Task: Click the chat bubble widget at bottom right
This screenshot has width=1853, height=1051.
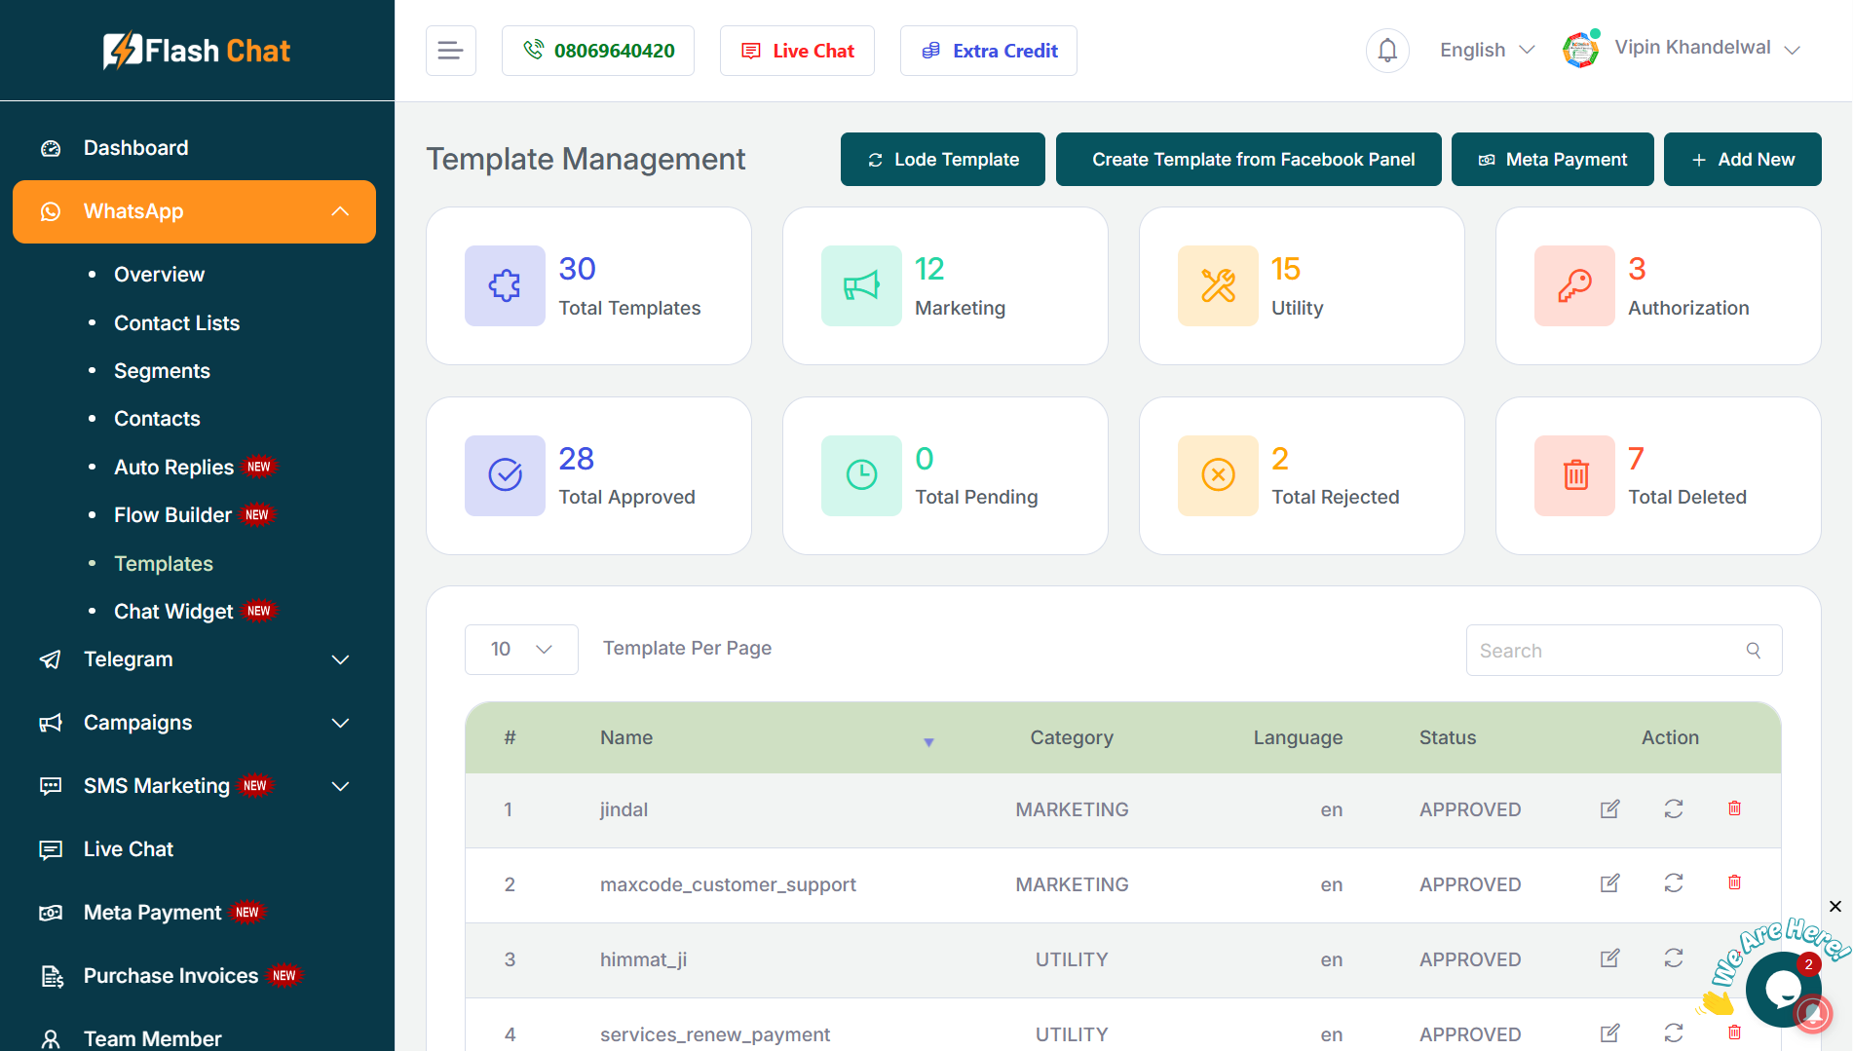Action: (x=1783, y=989)
